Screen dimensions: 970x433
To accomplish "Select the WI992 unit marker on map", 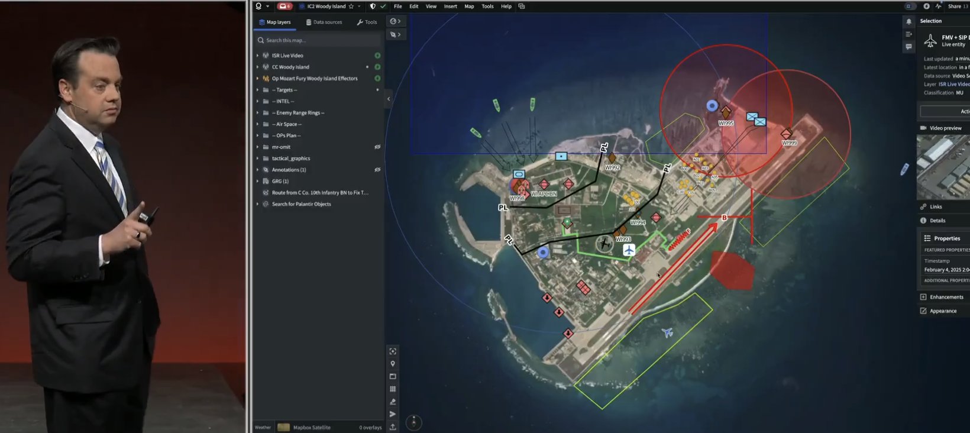I will pos(612,158).
